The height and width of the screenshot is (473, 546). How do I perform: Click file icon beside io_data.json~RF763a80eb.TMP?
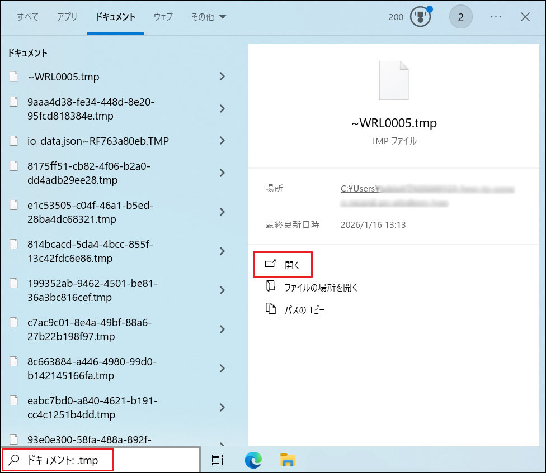pos(13,141)
